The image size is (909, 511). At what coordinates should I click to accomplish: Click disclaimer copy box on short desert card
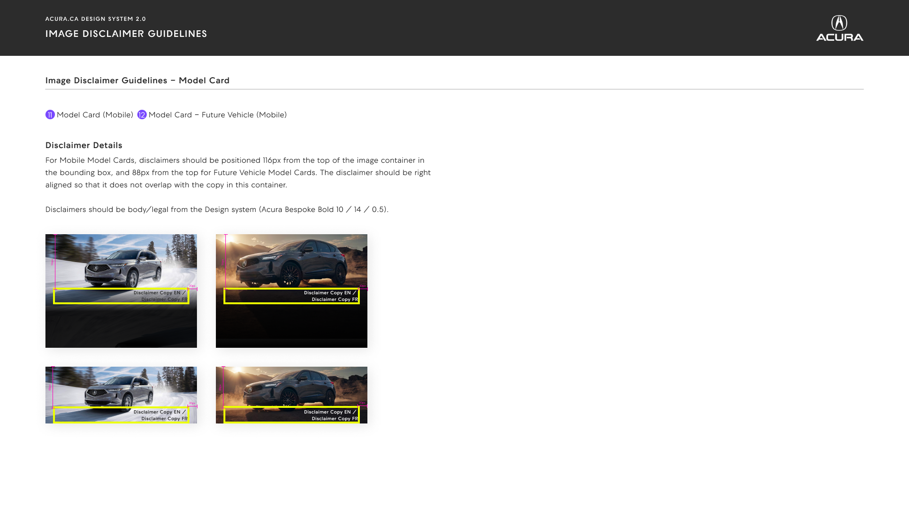coord(292,415)
